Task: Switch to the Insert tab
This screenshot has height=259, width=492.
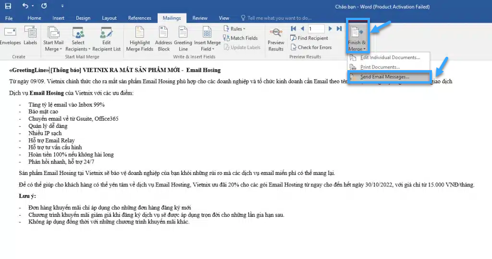Action: coord(58,18)
